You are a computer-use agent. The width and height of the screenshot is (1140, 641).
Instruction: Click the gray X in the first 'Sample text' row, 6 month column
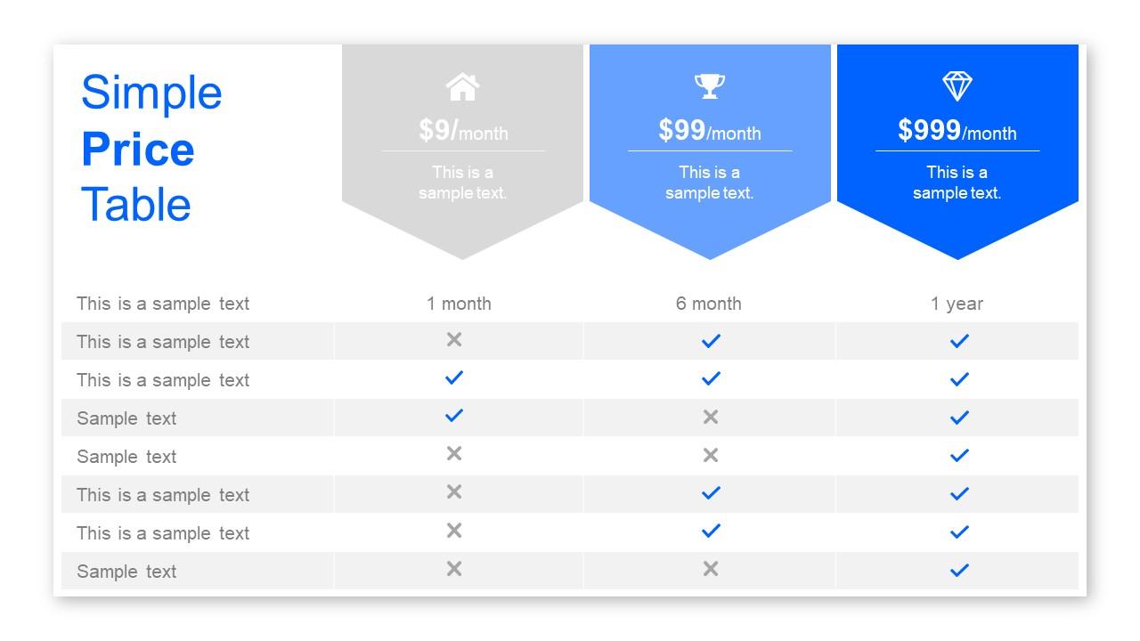tap(710, 417)
